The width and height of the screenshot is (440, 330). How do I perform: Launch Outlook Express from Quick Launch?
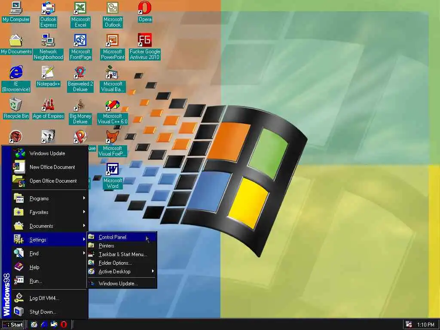[54, 324]
